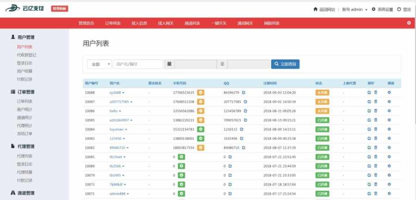Expand dropdown next to username admin888
Screen dimensions: 416x200
[x=128, y=194]
